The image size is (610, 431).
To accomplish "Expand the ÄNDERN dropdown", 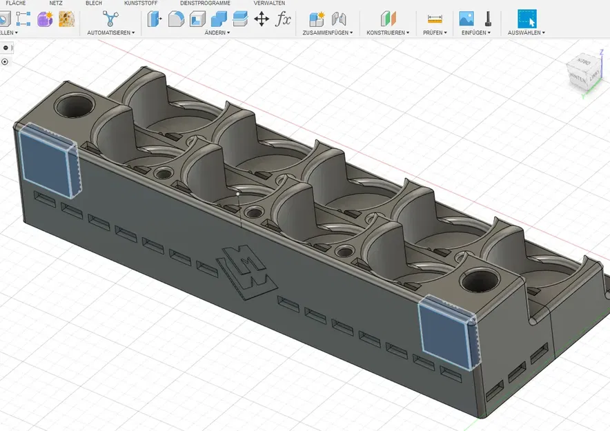I will point(217,32).
